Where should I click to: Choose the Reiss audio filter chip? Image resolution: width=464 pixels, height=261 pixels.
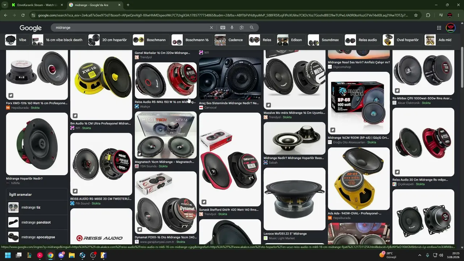(362, 40)
